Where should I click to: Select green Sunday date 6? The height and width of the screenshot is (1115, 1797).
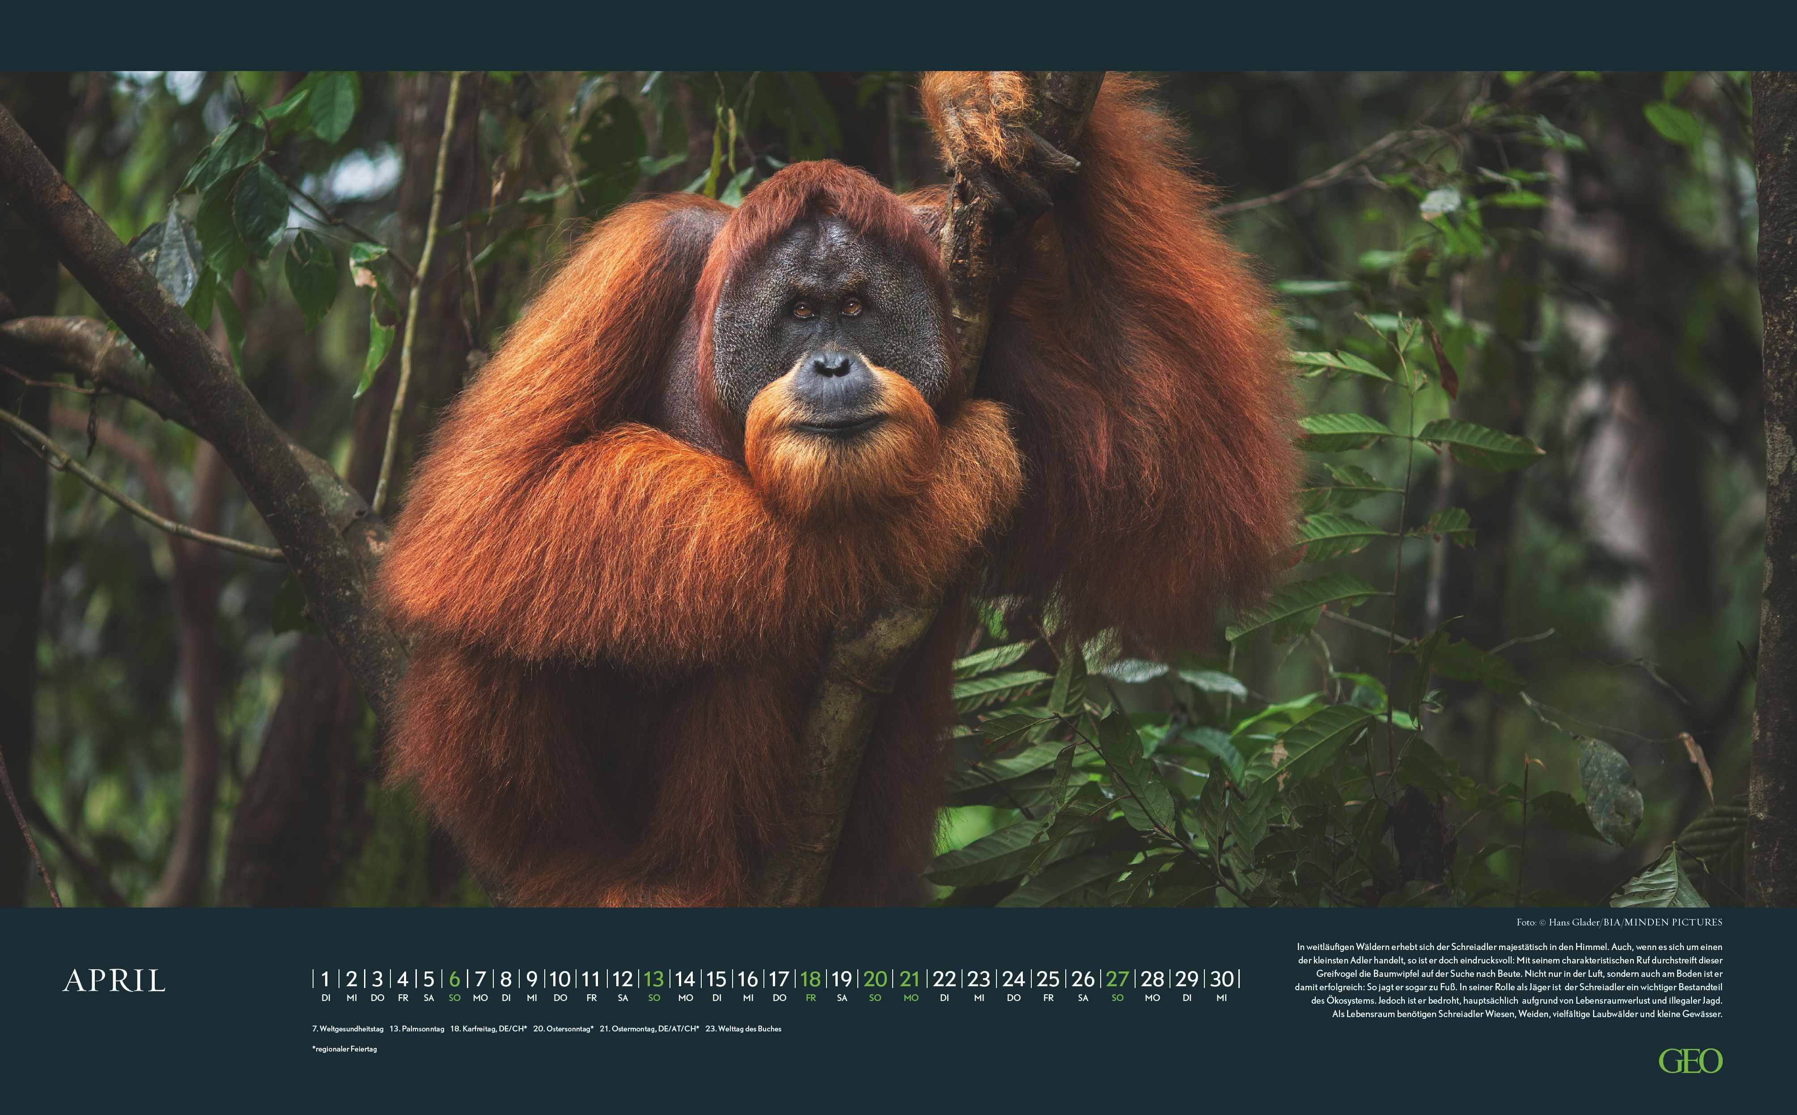[x=454, y=979]
